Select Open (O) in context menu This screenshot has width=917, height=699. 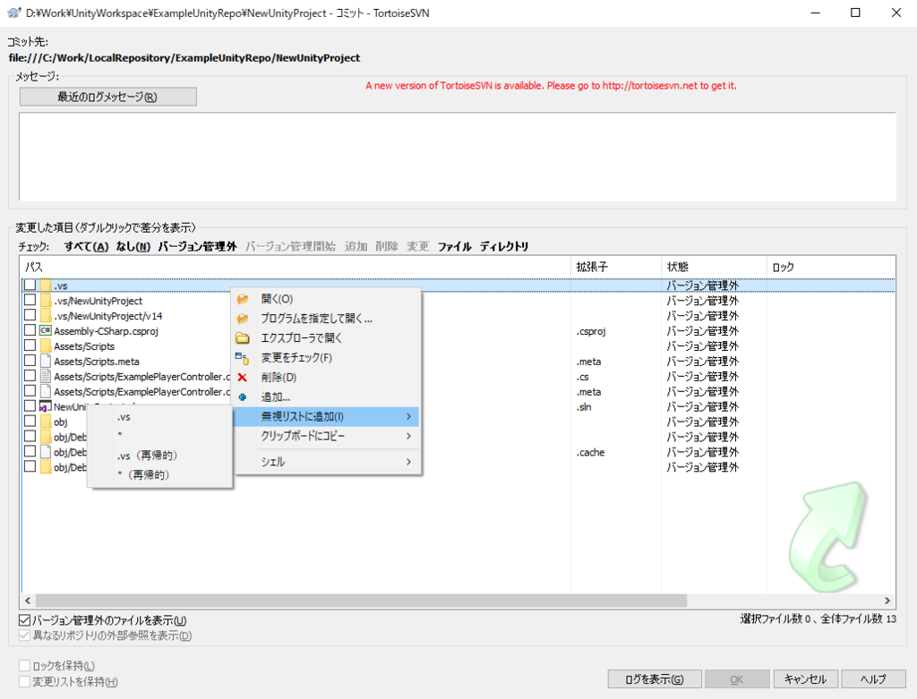327,299
